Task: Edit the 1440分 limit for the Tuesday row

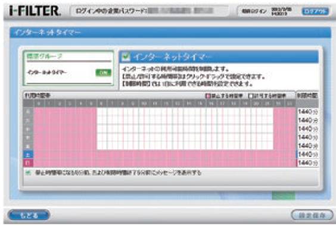Action: click(x=307, y=120)
